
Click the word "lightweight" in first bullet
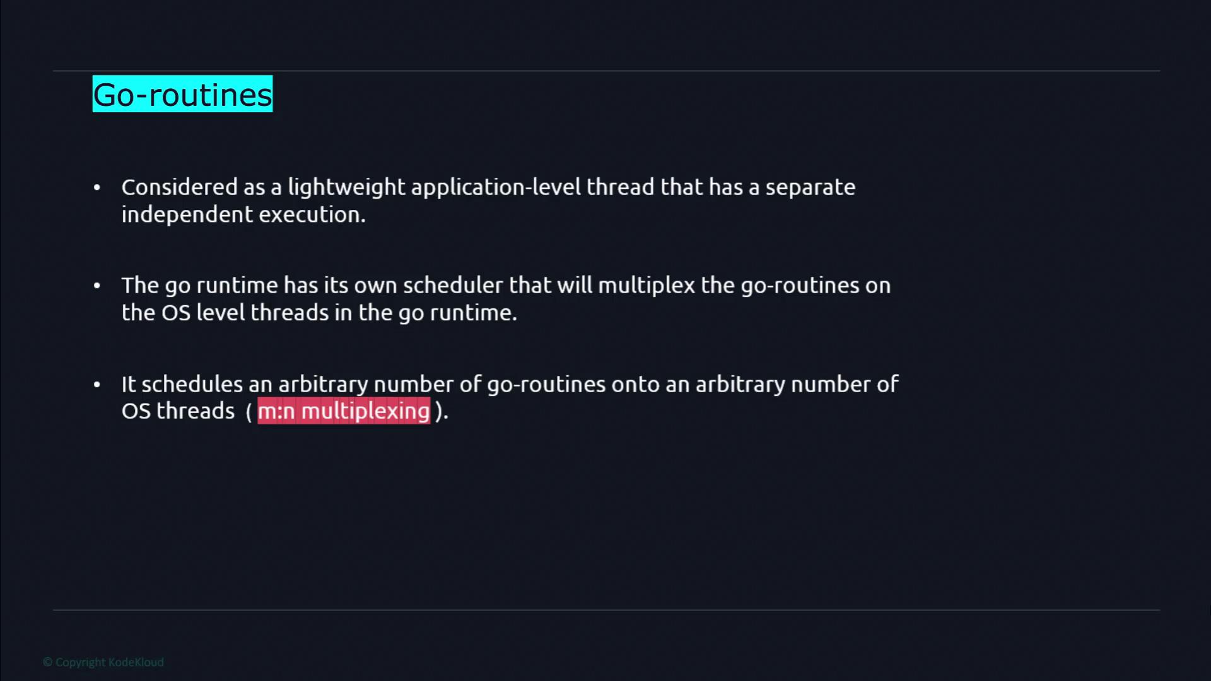346,187
